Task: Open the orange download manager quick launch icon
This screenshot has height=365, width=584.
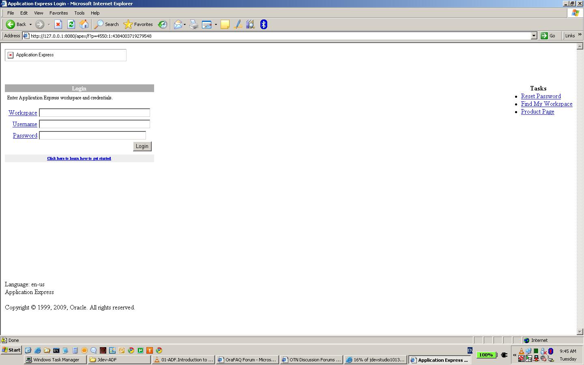Action: 150,350
